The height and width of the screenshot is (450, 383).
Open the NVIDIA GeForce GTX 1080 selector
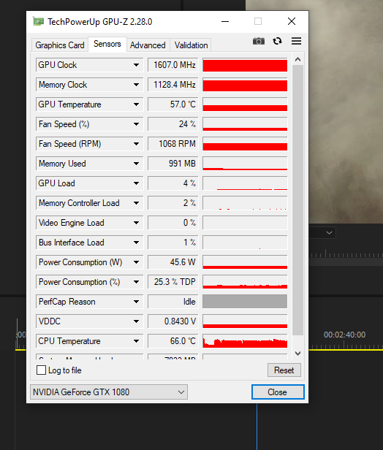click(109, 392)
